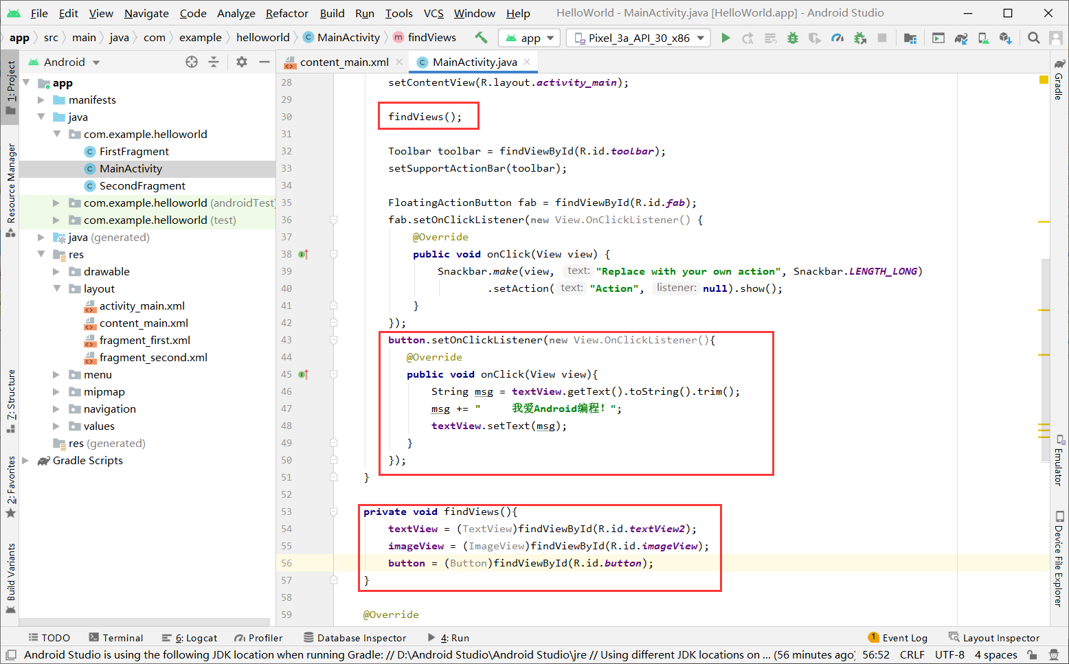Toggle the 2: Favorites side panel
Image resolution: width=1069 pixels, height=664 pixels.
coord(10,486)
